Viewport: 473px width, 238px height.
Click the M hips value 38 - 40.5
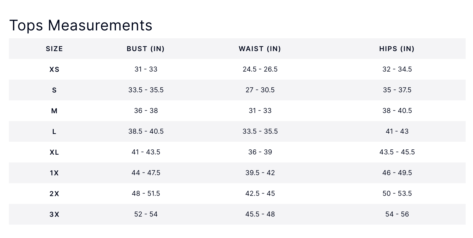pyautogui.click(x=397, y=111)
